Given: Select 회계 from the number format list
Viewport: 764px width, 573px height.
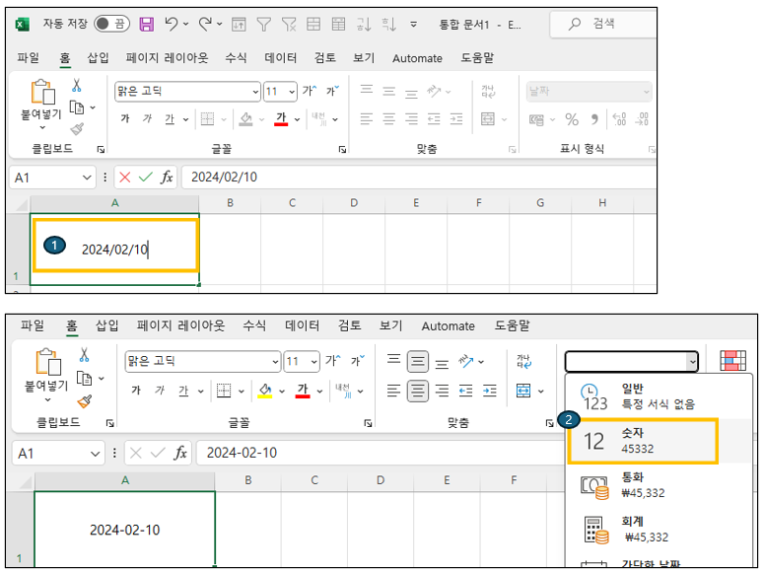Looking at the screenshot, I should pos(659,529).
